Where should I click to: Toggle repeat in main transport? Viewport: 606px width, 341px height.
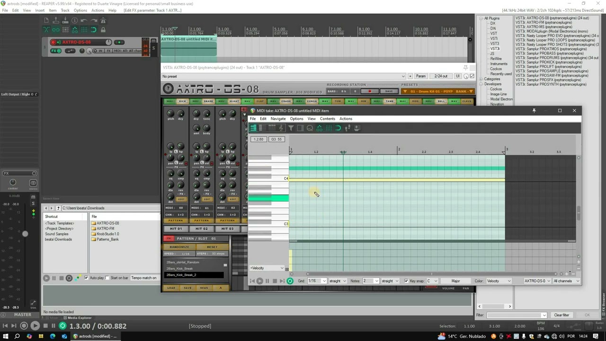(62, 326)
